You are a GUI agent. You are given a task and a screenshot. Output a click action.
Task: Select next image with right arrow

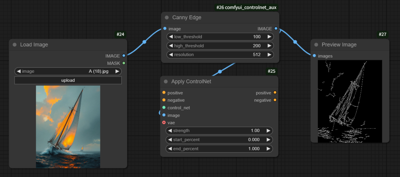coord(117,71)
